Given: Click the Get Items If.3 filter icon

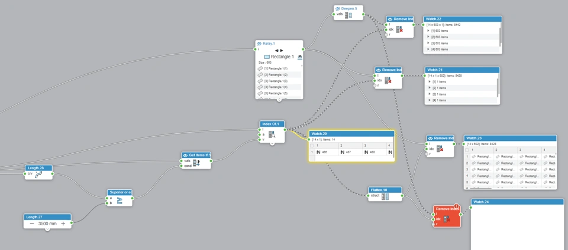Looking at the screenshot, I should pos(196,163).
